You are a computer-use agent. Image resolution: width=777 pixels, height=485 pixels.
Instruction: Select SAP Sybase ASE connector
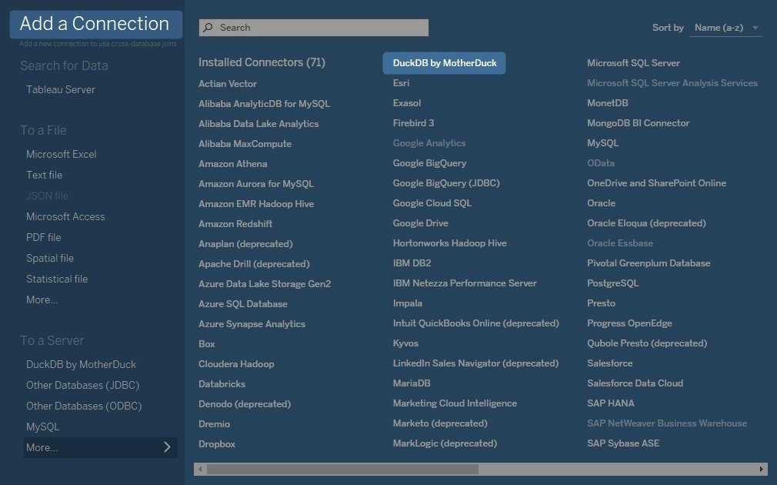coord(623,443)
